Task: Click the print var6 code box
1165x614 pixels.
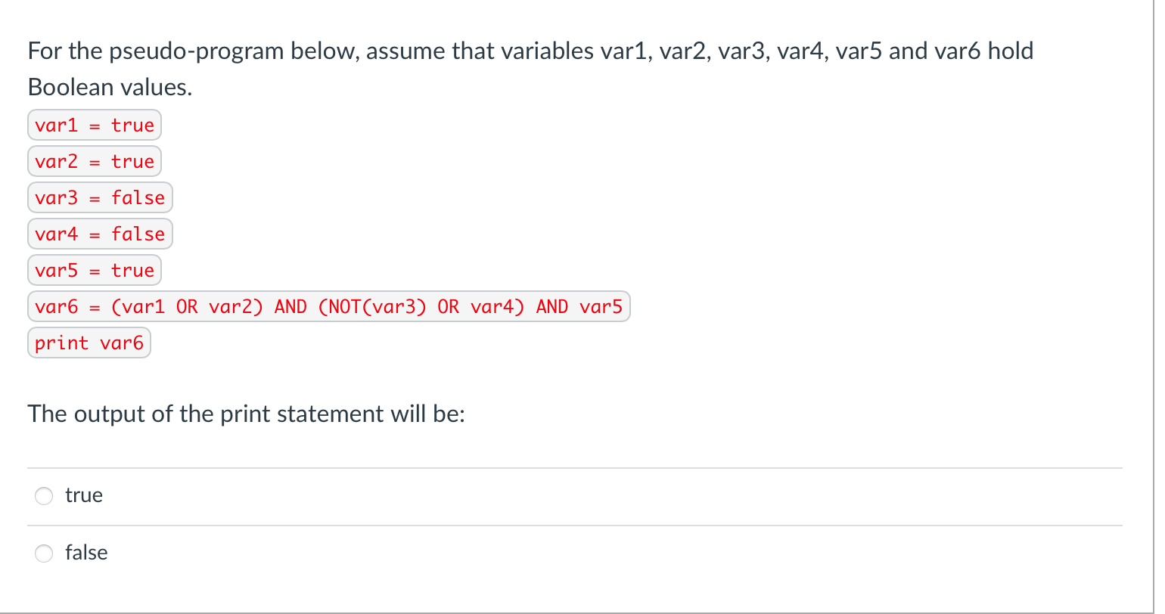Action: click(89, 343)
